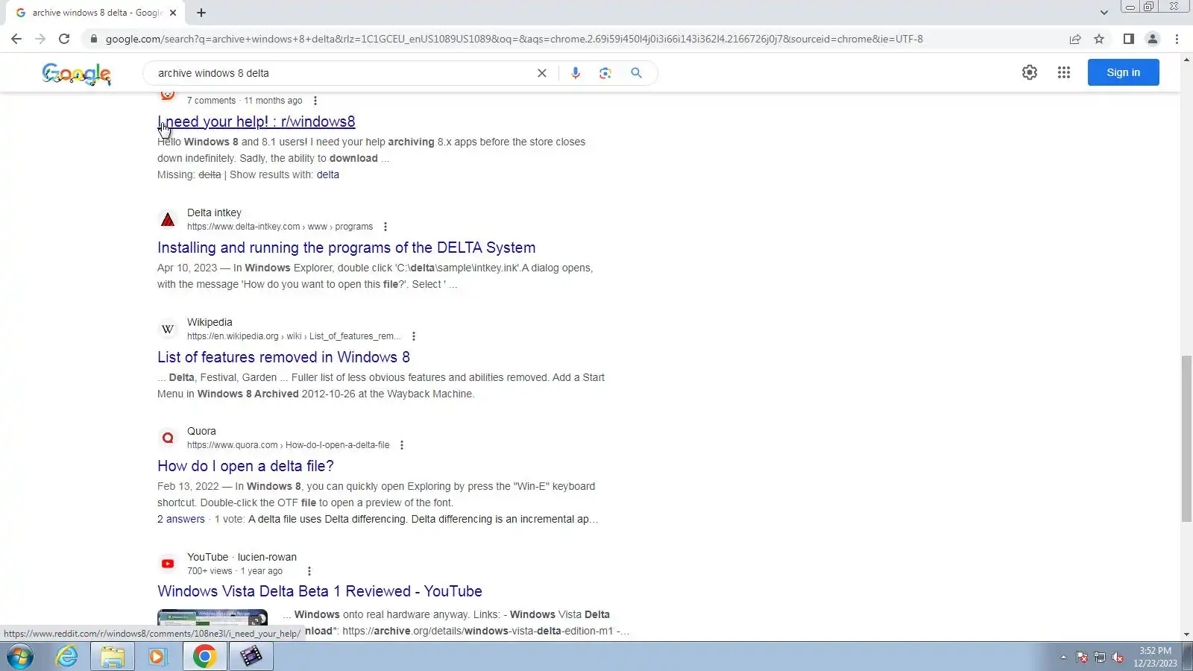Screen dimensions: 1193x671
Task: Go back to previous page
Action: (16, 39)
